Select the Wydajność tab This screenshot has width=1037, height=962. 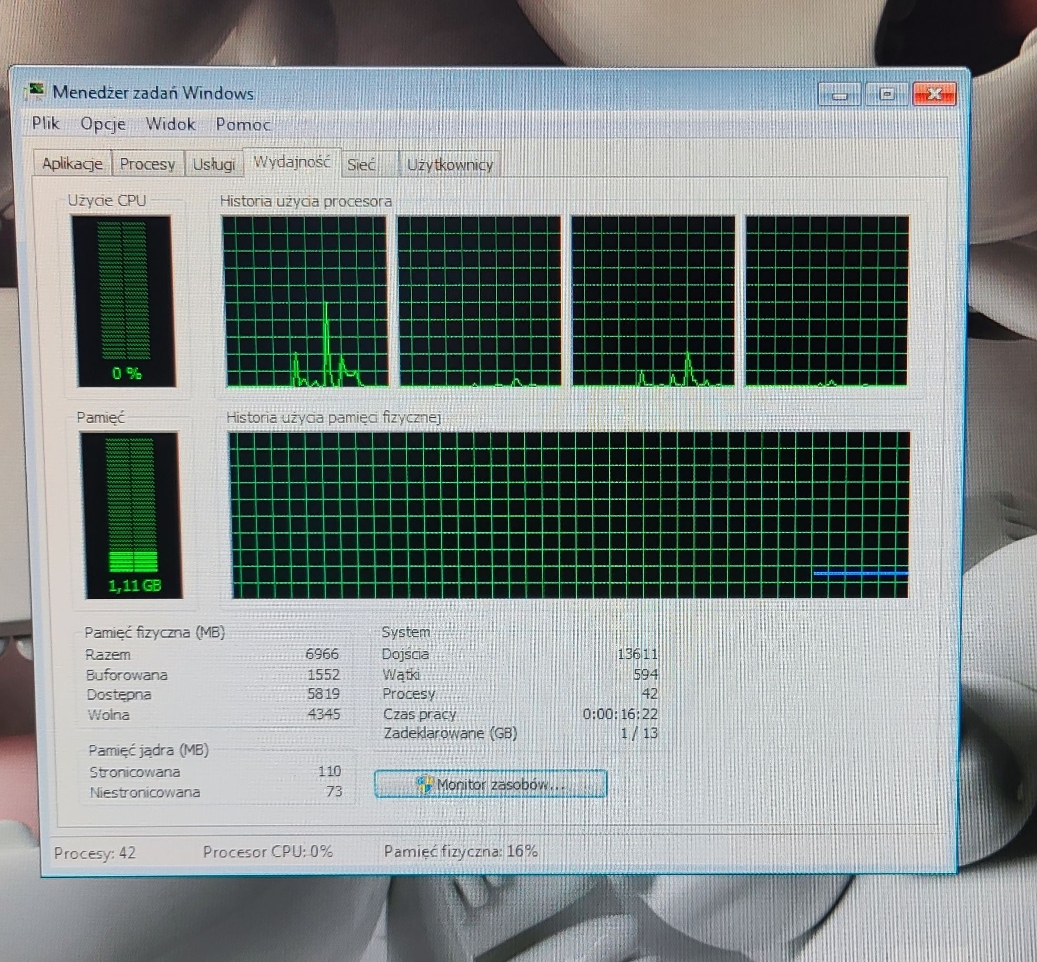pos(292,162)
